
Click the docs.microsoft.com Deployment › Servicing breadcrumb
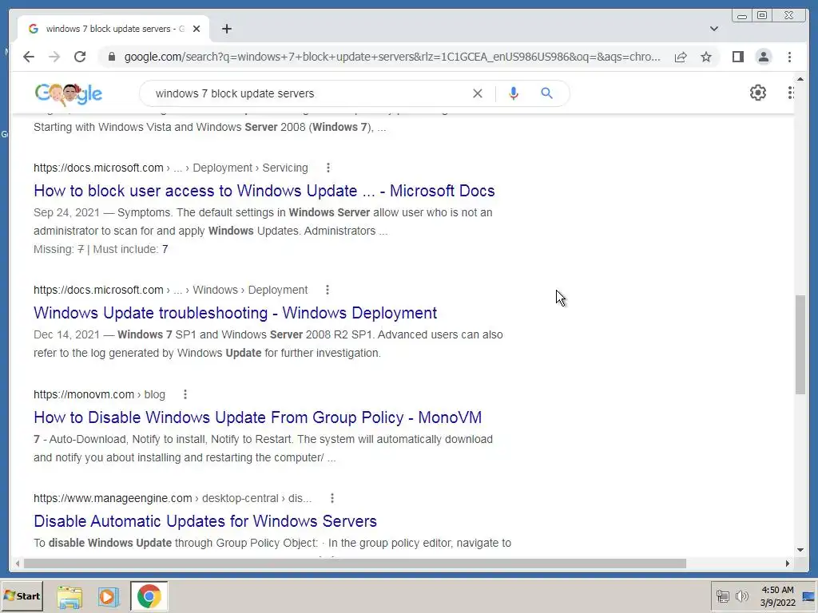pyautogui.click(x=171, y=168)
